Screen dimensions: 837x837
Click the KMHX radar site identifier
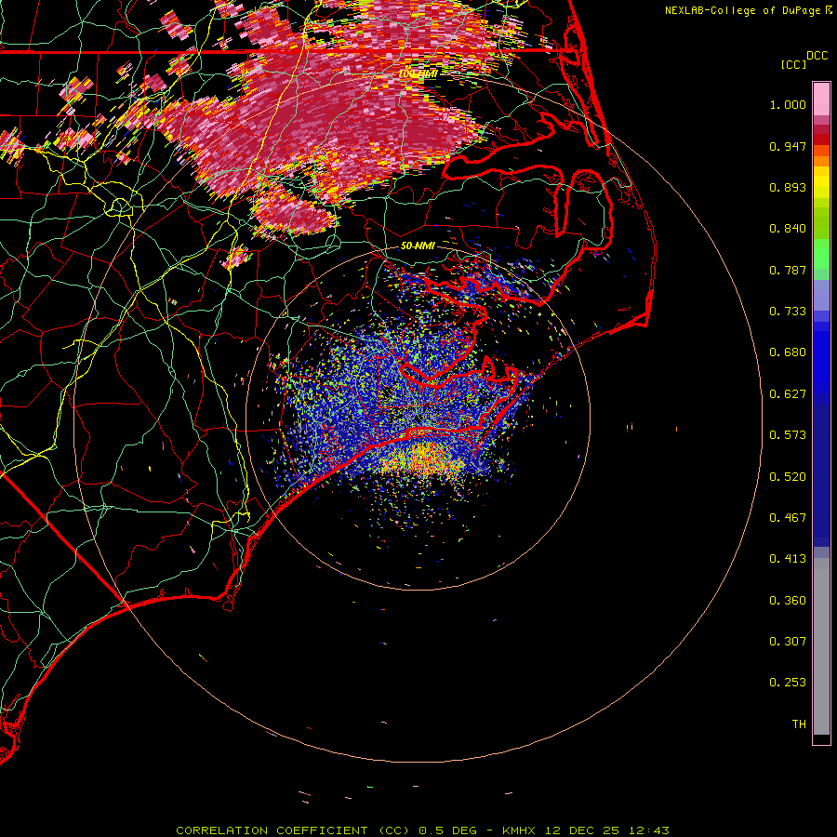click(x=520, y=830)
